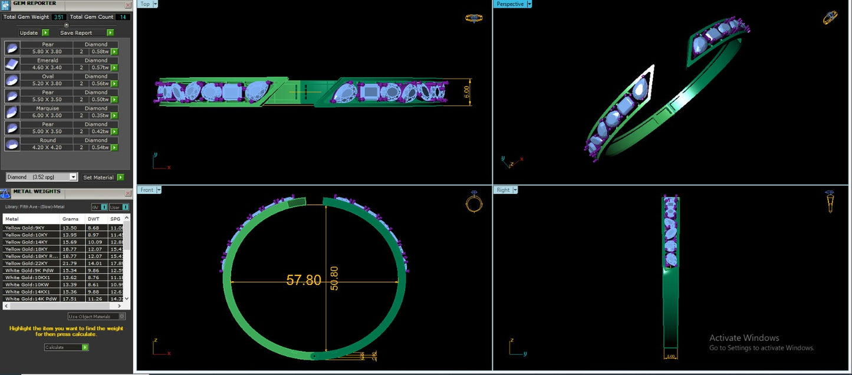Select the 5.50 X 3.50 Pear gem thumbnail
Image resolution: width=852 pixels, height=375 pixels.
point(12,96)
